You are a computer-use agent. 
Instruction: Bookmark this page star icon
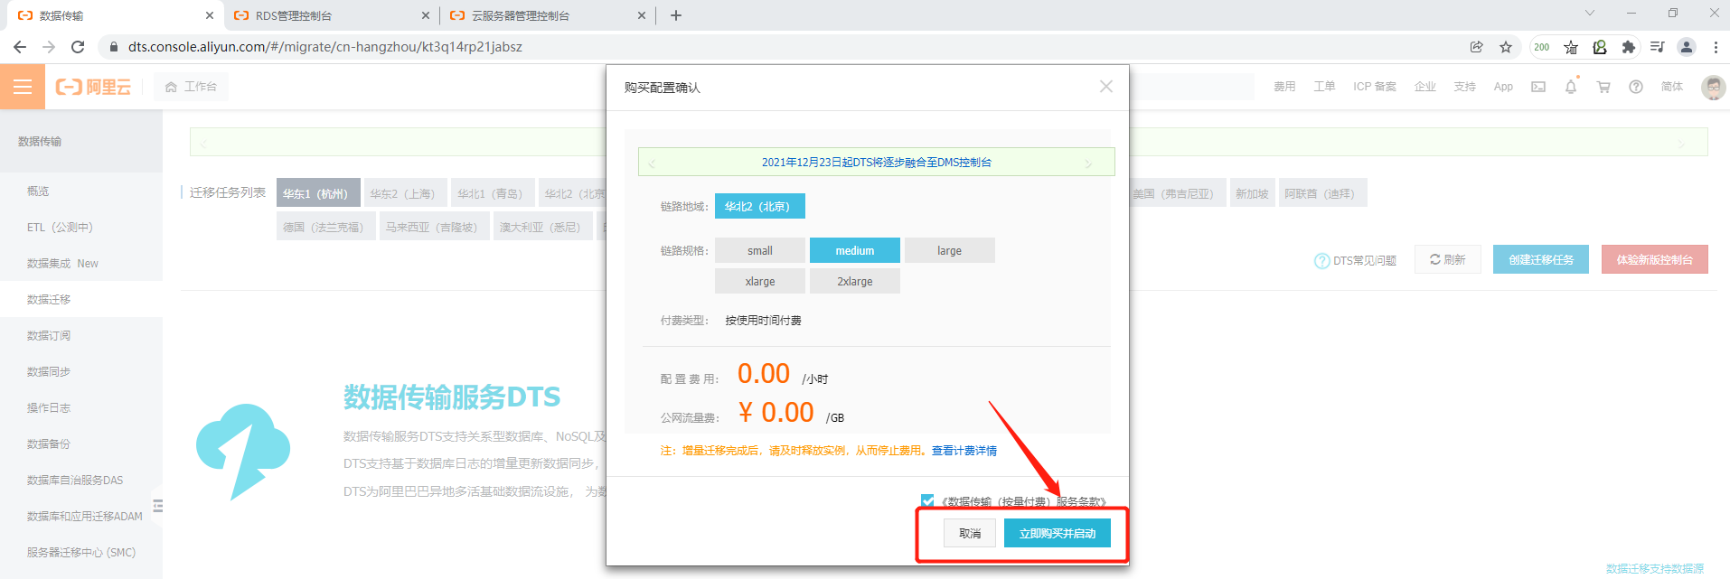click(x=1505, y=47)
